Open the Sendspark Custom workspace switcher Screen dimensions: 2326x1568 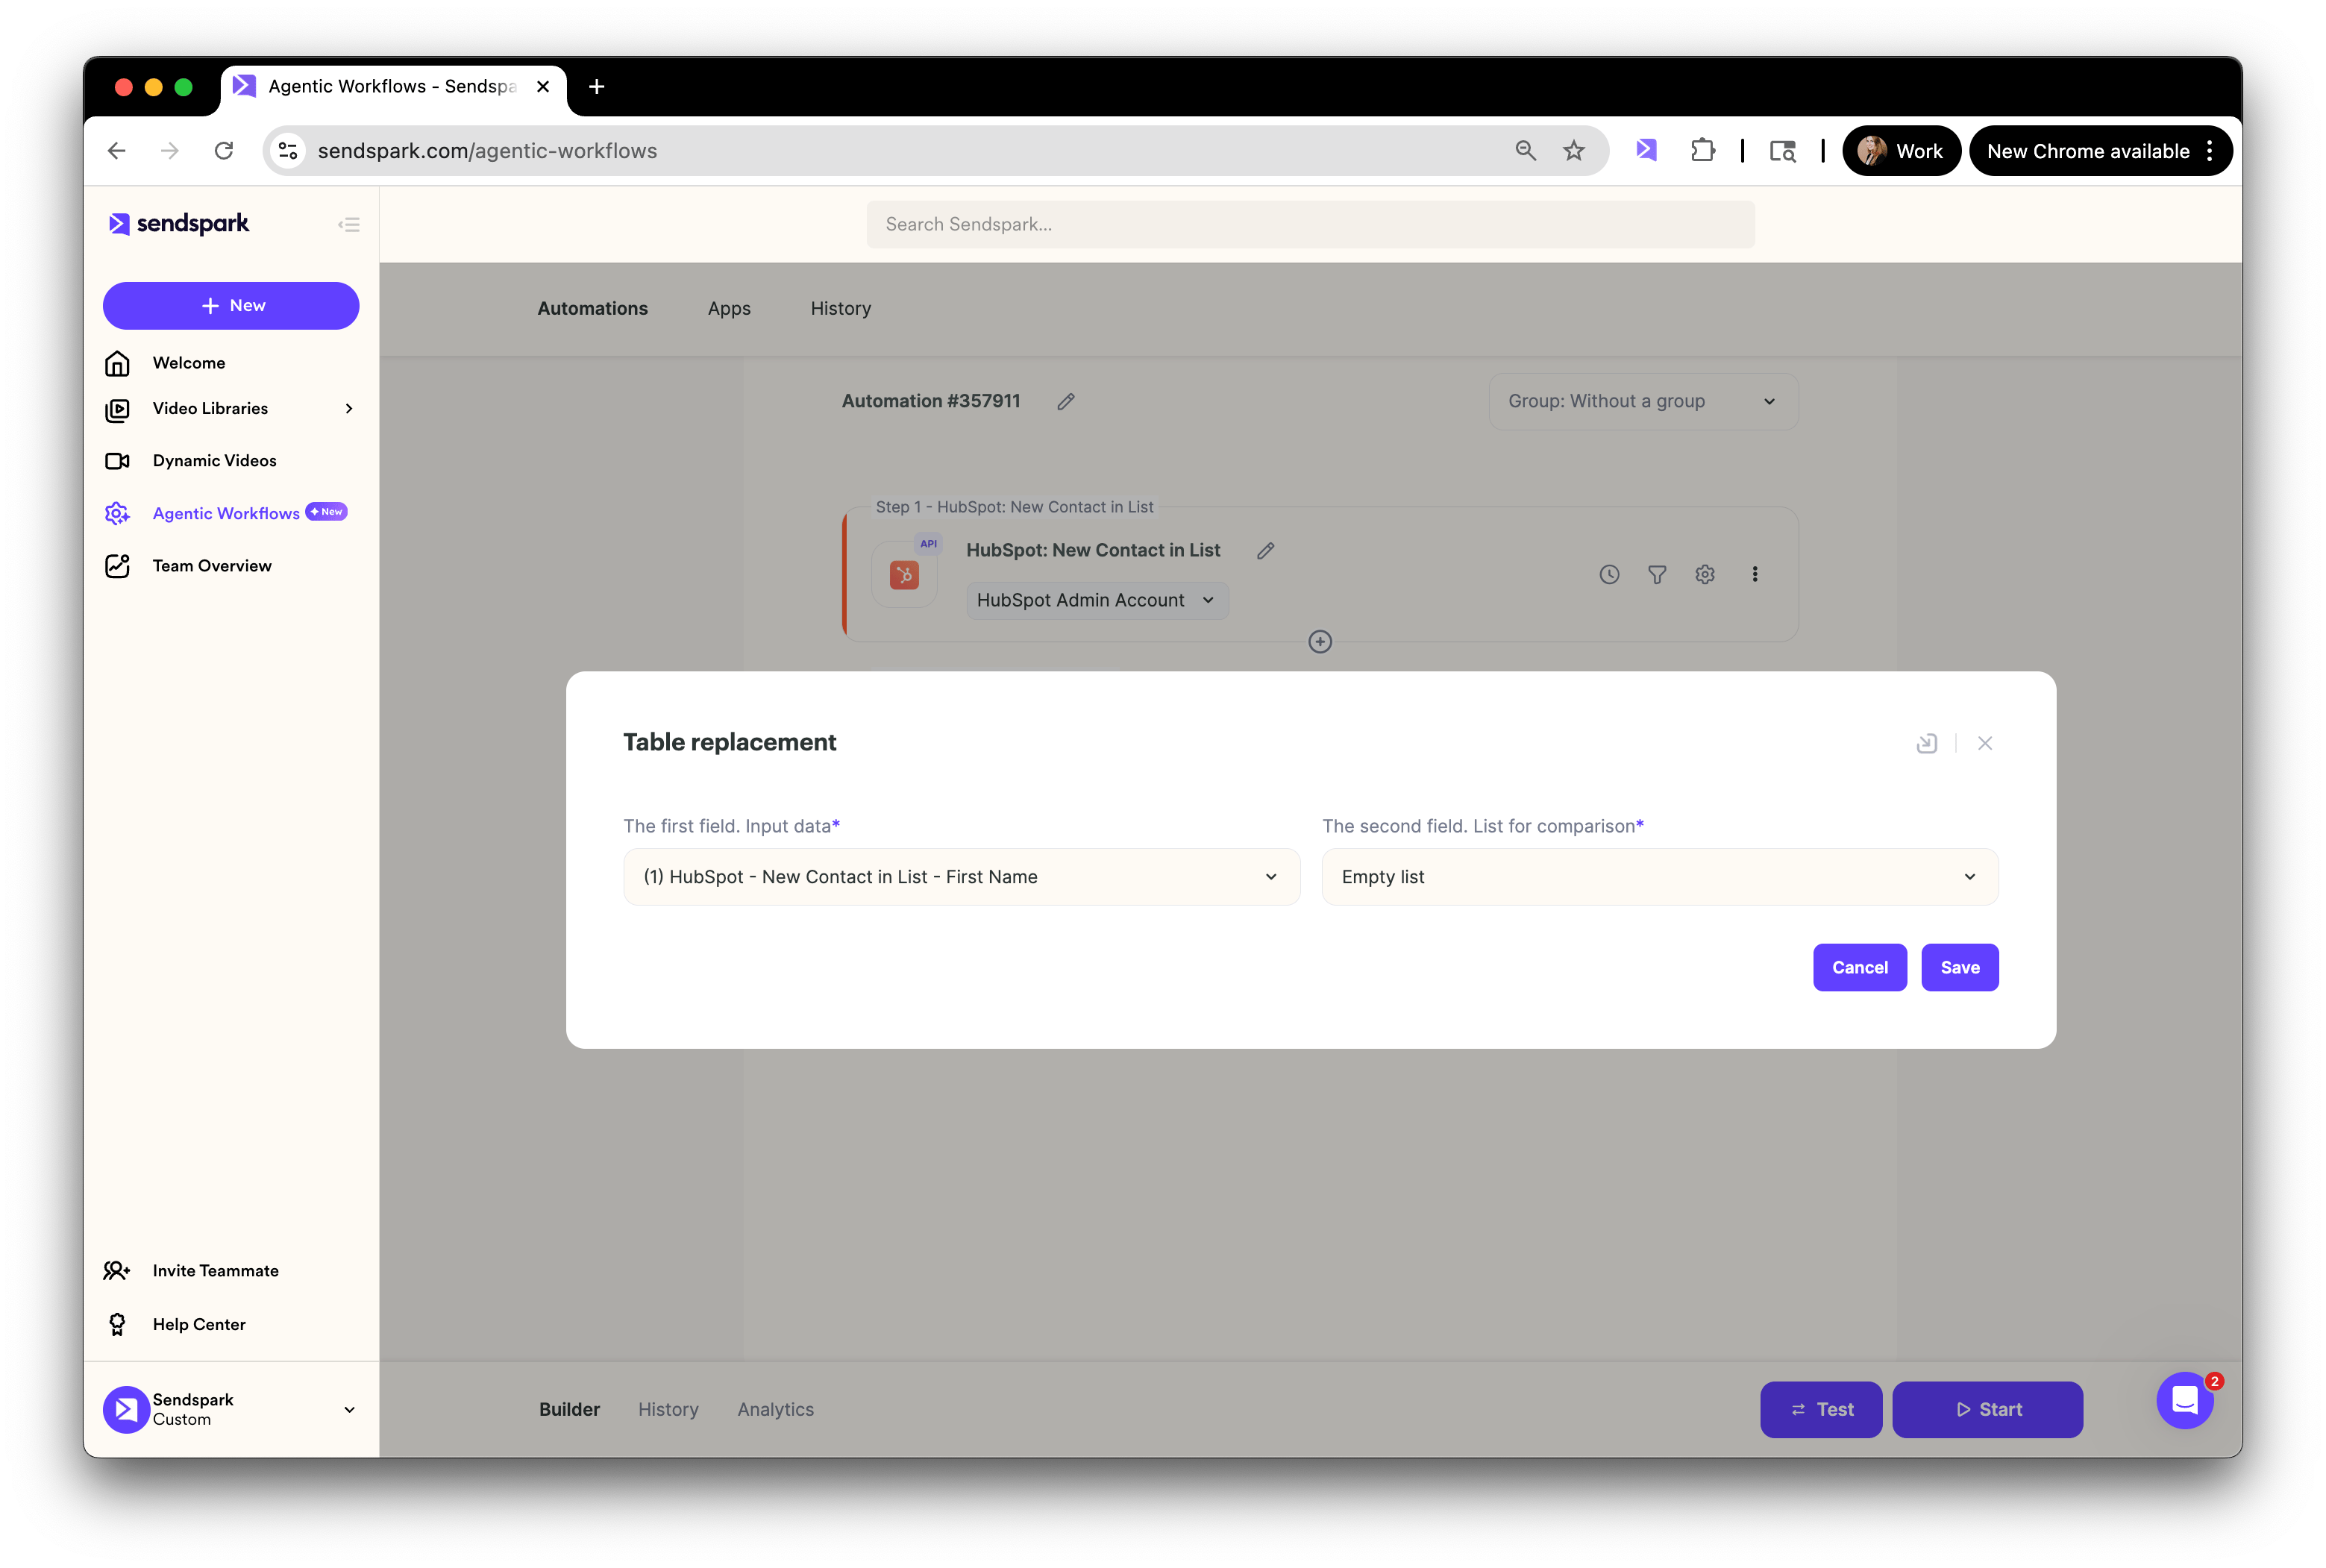[x=231, y=1409]
